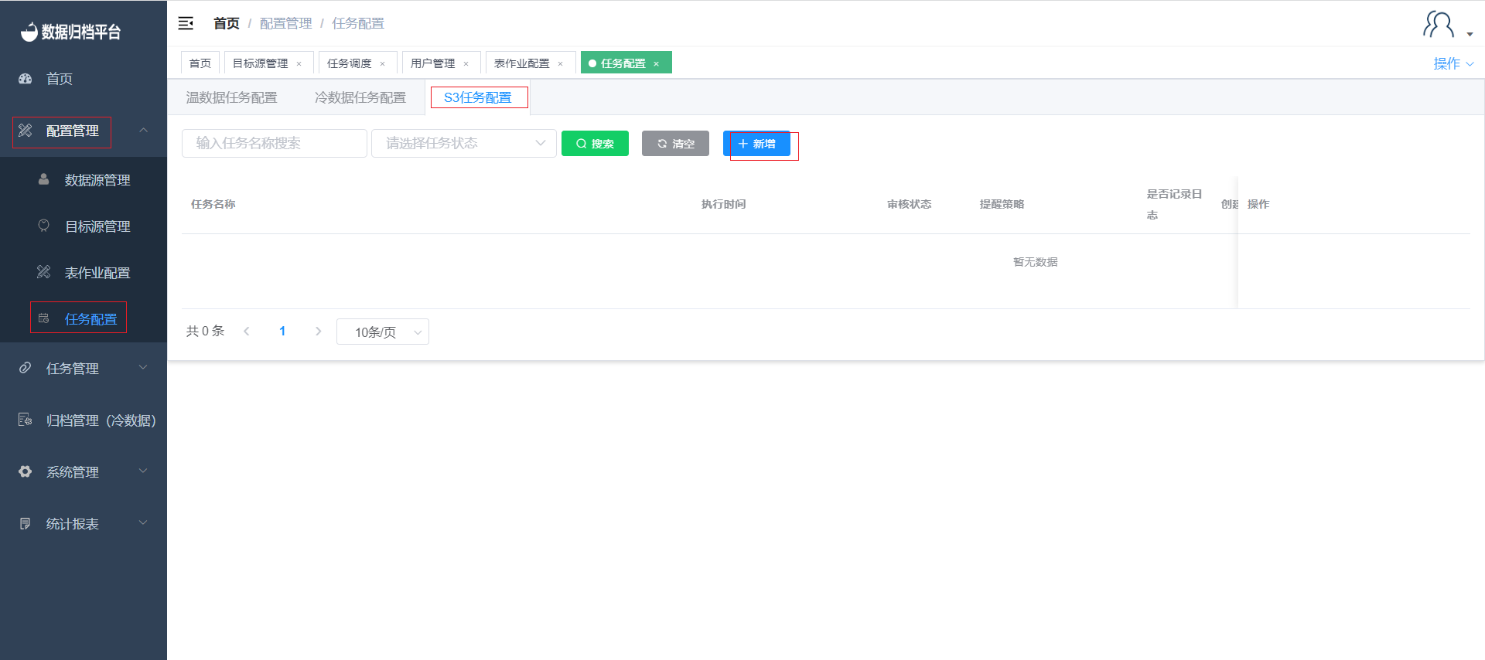Go to previous page arrow
This screenshot has height=660, width=1485.
[247, 331]
